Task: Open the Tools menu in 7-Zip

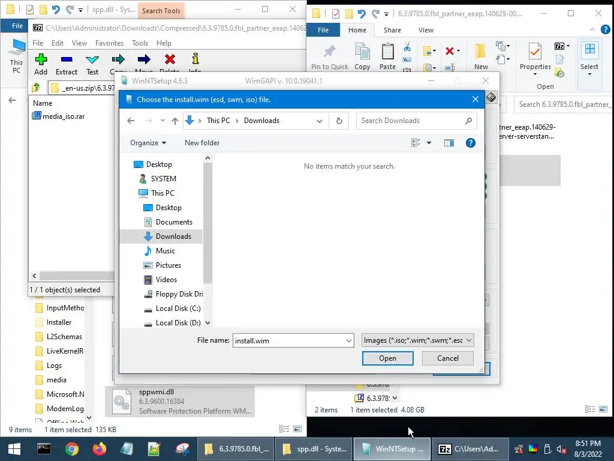Action: click(140, 43)
